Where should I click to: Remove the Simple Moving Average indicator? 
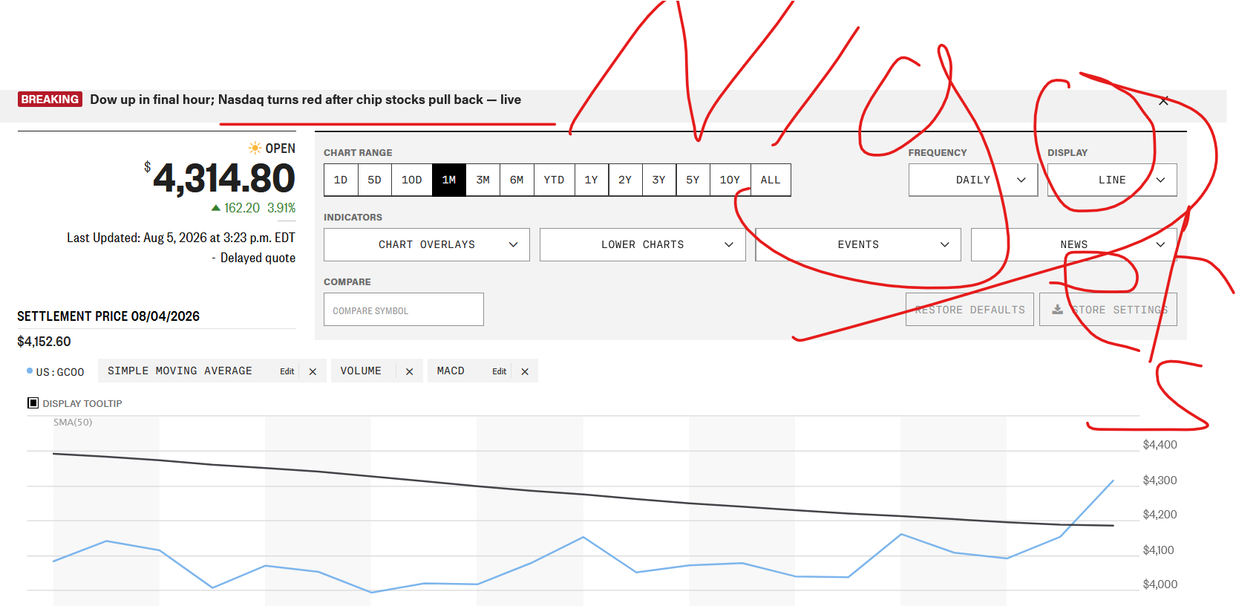coord(313,371)
